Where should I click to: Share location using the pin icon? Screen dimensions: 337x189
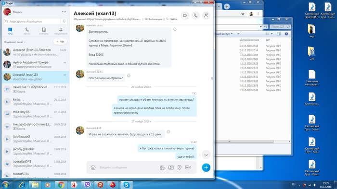click(x=180, y=167)
